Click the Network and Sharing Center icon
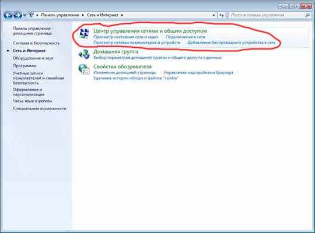Image resolution: width=315 pixels, height=233 pixels. [84, 33]
